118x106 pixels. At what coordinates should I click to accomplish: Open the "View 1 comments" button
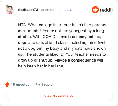pos(59,96)
